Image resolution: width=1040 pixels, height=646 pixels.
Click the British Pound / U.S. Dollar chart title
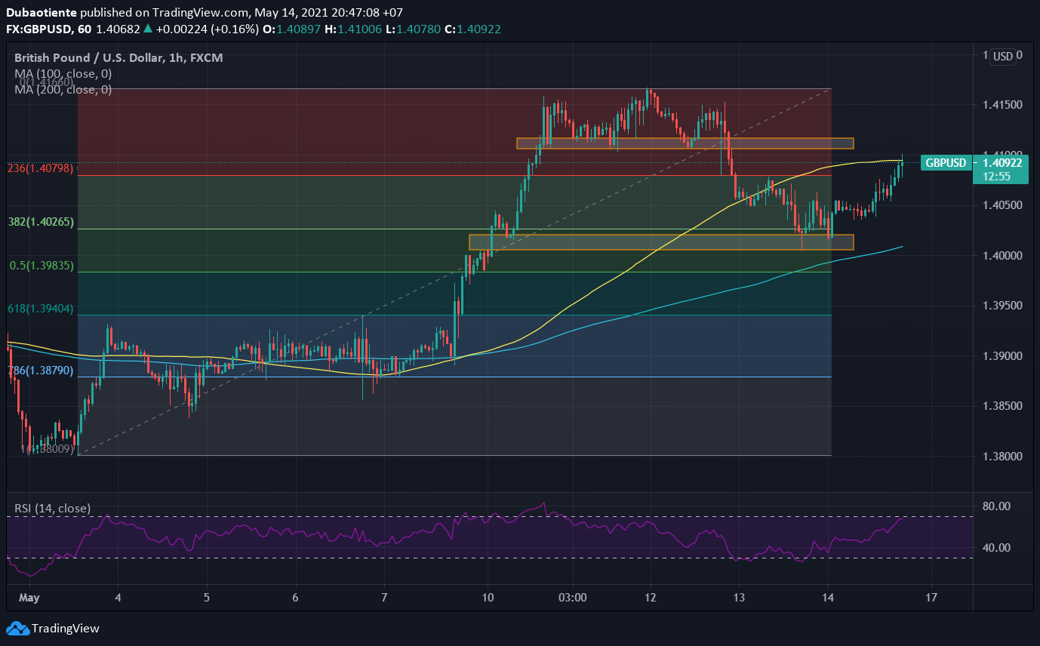tap(119, 58)
